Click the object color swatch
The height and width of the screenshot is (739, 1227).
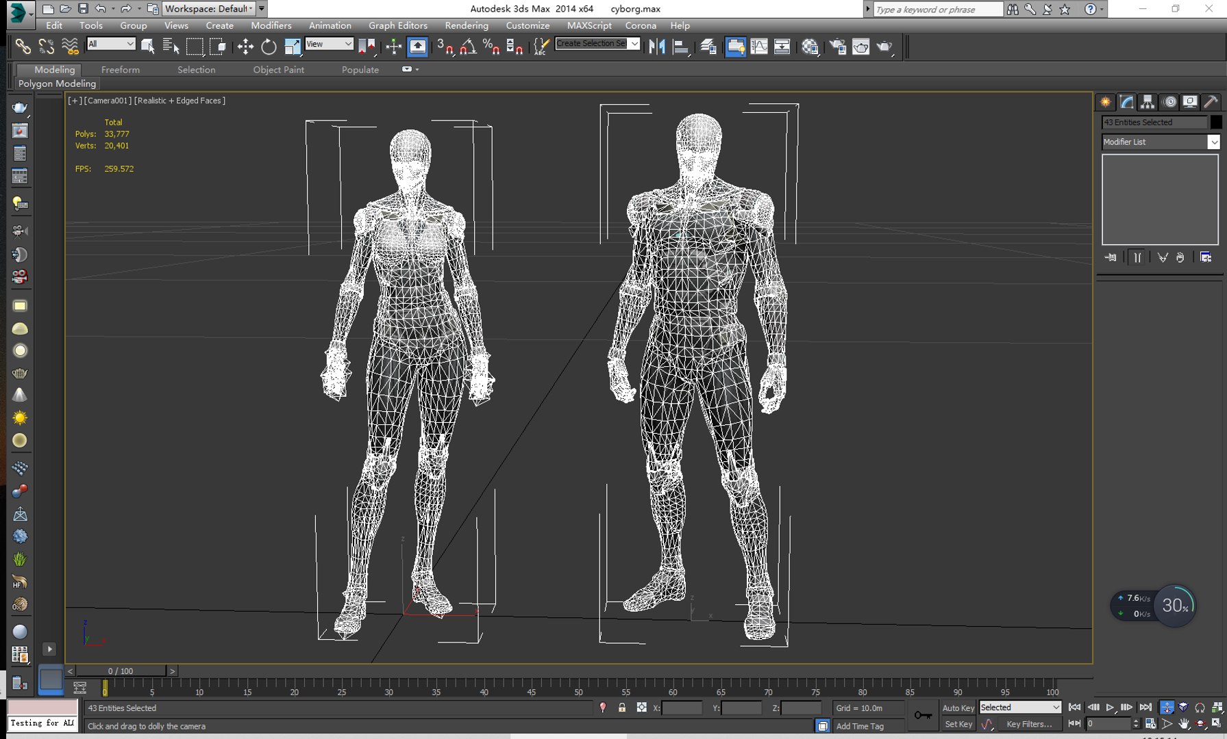(x=1216, y=122)
